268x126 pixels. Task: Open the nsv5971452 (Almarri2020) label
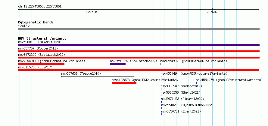[182, 99]
